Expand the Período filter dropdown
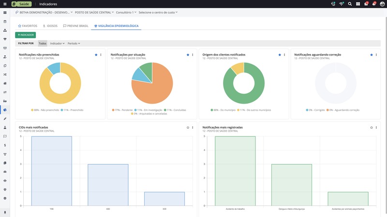This screenshot has height=217, width=387. click(x=74, y=43)
